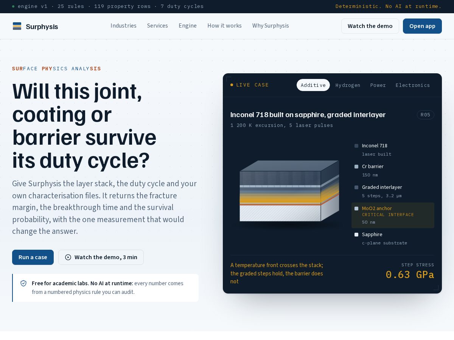This screenshot has width=454, height=340.
Task: Click the Cr barrier layer swatch
Action: pos(356,167)
